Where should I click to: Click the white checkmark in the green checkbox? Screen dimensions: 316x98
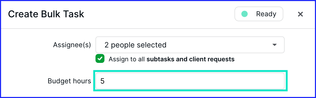(x=100, y=59)
